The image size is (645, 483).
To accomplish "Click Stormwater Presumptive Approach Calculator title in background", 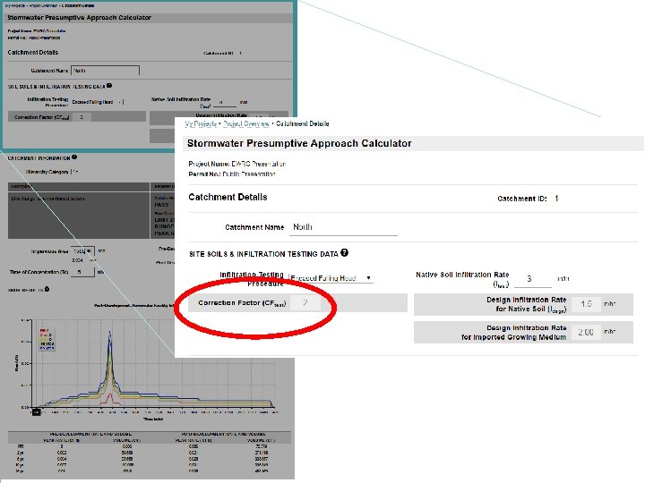I will click(80, 18).
